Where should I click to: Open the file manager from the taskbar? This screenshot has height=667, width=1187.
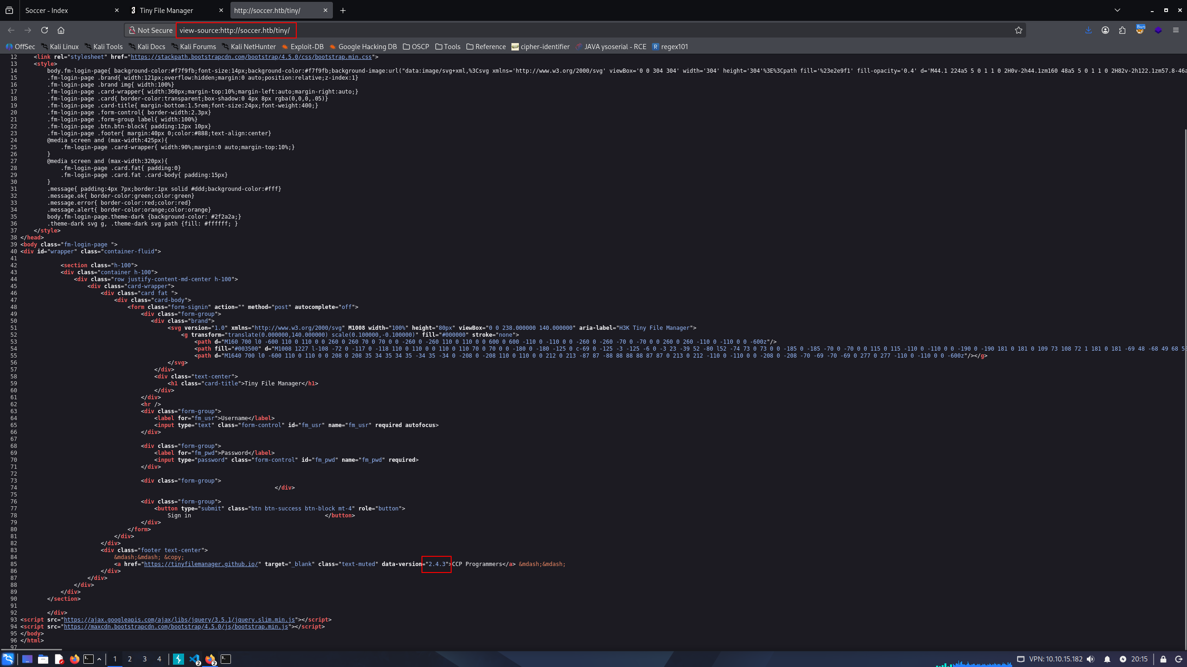pyautogui.click(x=43, y=659)
